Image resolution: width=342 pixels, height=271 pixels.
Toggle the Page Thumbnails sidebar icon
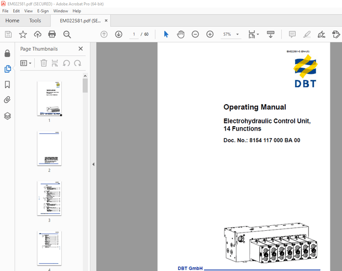[x=7, y=69]
